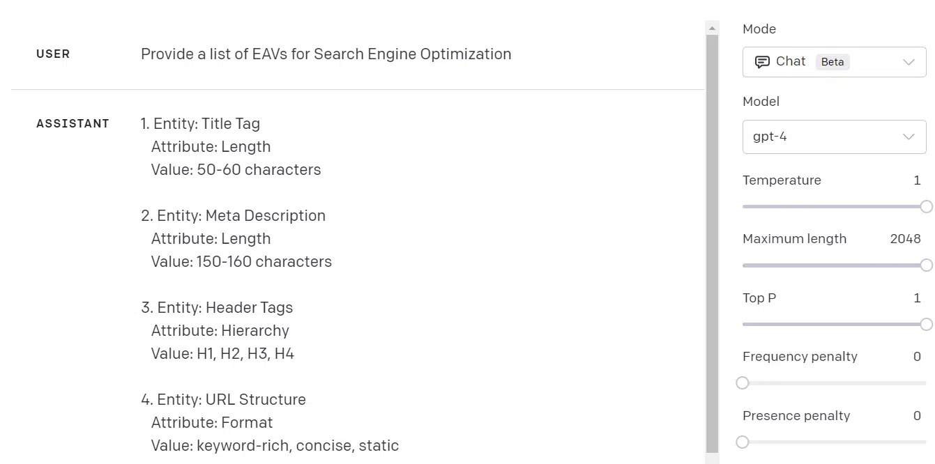Edit the Presence penalty value field
This screenshot has height=464, width=935.
[x=917, y=416]
